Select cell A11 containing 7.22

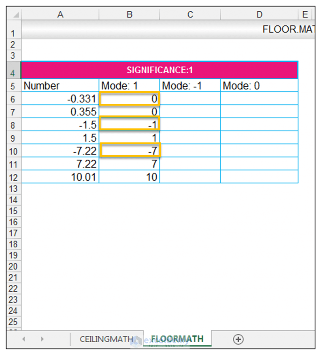(x=60, y=164)
